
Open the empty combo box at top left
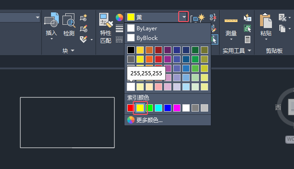point(20,17)
